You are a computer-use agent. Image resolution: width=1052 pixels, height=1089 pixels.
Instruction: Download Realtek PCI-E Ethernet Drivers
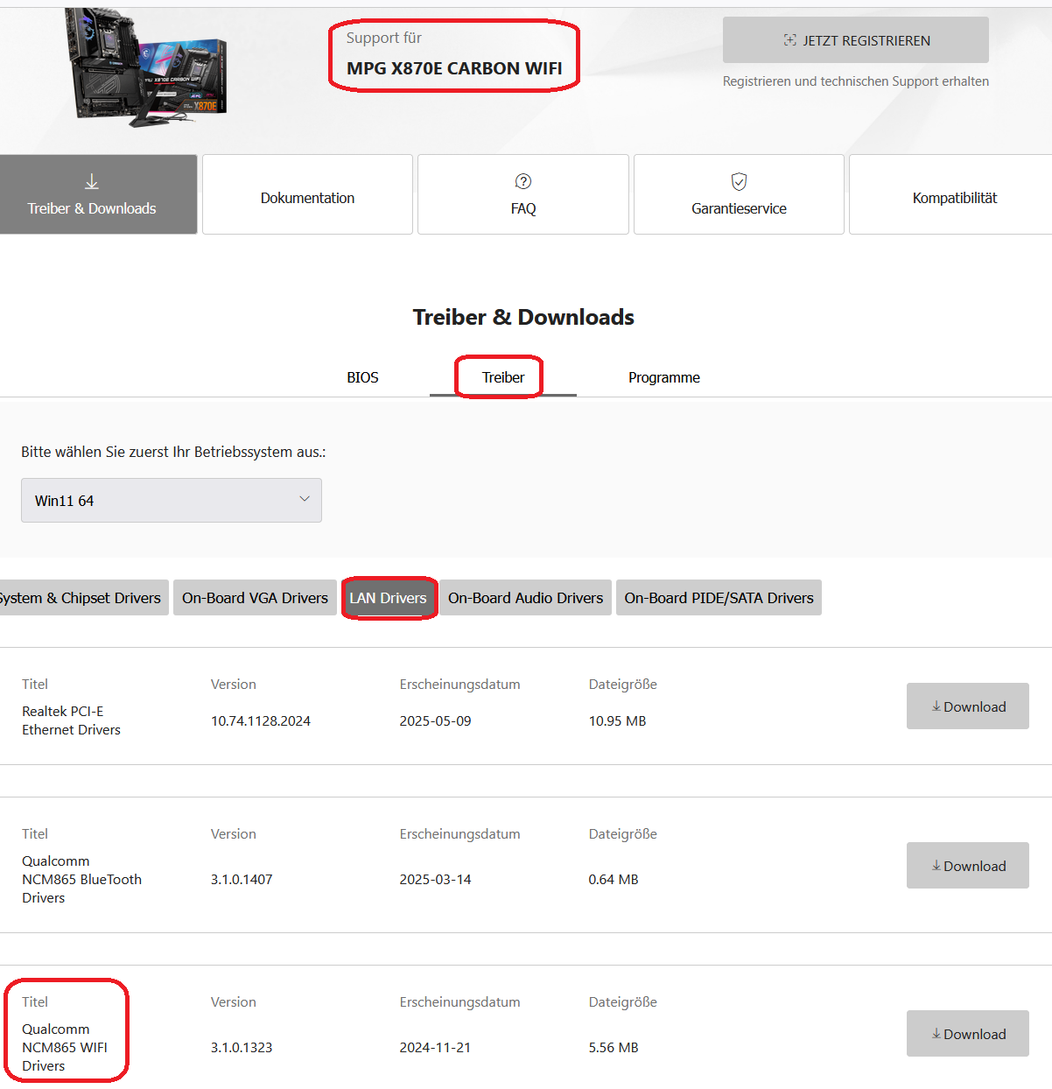point(968,706)
